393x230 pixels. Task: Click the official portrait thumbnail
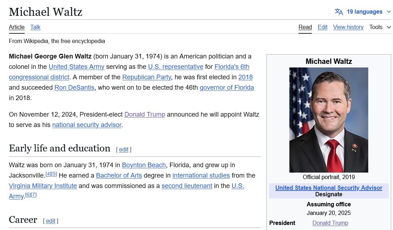pyautogui.click(x=328, y=120)
